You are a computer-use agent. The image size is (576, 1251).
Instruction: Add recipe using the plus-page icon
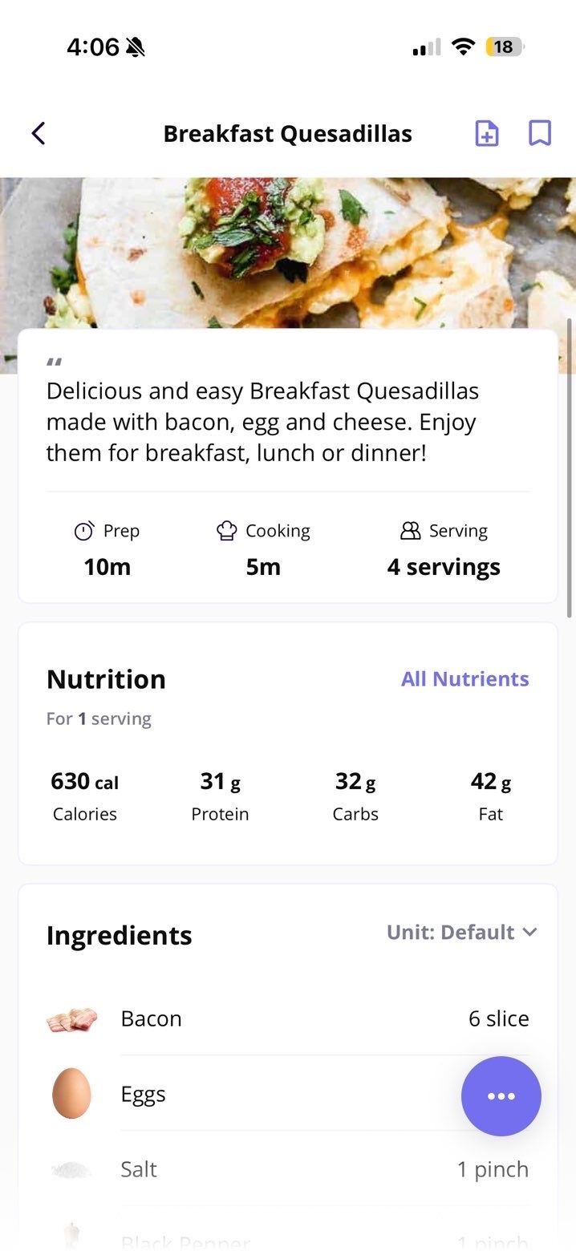tap(486, 133)
